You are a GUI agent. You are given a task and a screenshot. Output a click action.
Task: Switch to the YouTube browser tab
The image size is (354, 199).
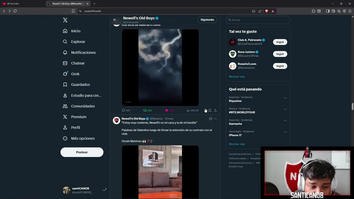coord(22,4)
